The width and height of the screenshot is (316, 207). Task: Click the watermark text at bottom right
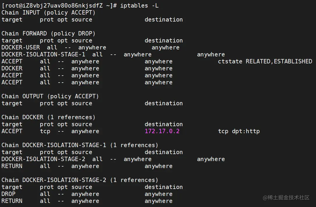coord(286,197)
